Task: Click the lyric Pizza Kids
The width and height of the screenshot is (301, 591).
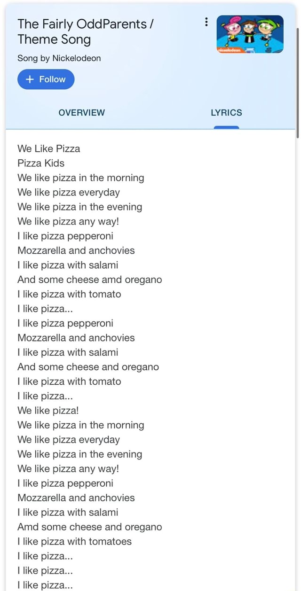Action: (40, 163)
